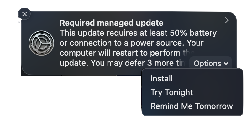Image resolution: width=247 pixels, height=119 pixels.
Task: Click the text 'computer will restart to perform'
Action: [x=120, y=53]
